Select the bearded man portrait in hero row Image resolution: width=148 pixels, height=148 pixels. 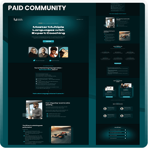43,52
